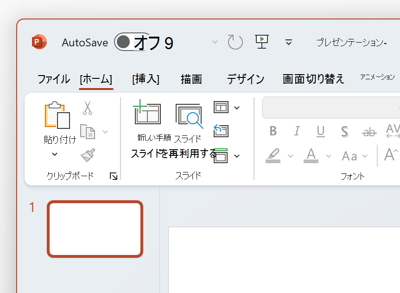The height and width of the screenshot is (293, 400).
Task: Open the 描画 tab
Action: pyautogui.click(x=191, y=79)
